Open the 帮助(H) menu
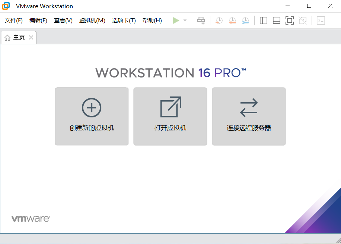Screen dimensions: 341x244 [152, 20]
